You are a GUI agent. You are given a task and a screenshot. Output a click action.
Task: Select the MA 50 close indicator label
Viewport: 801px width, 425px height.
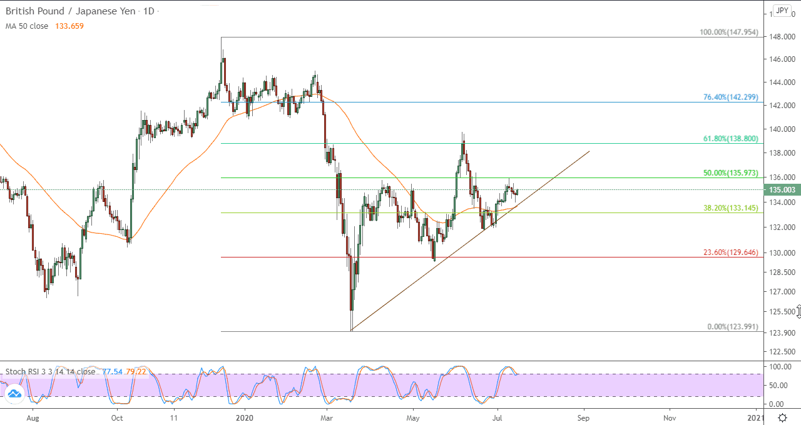26,26
